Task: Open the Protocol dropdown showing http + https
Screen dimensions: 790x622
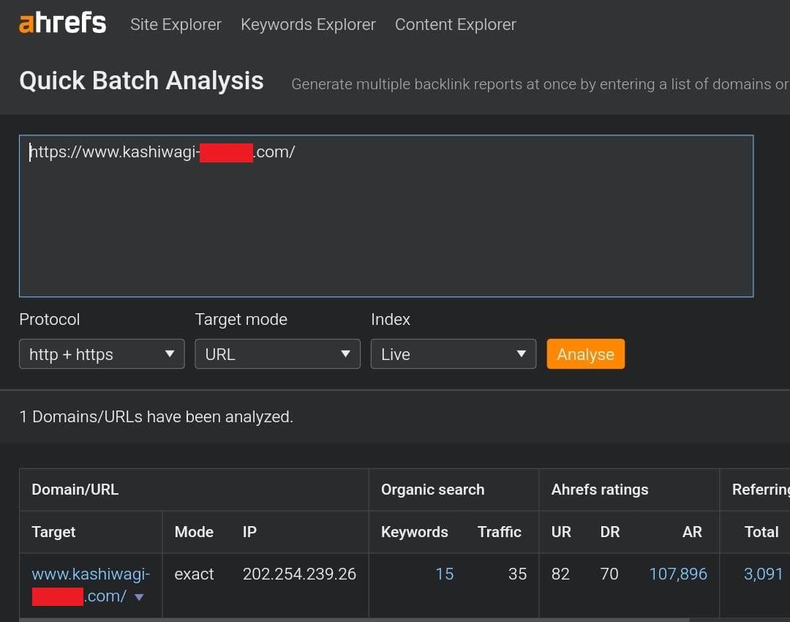Action: pyautogui.click(x=102, y=354)
